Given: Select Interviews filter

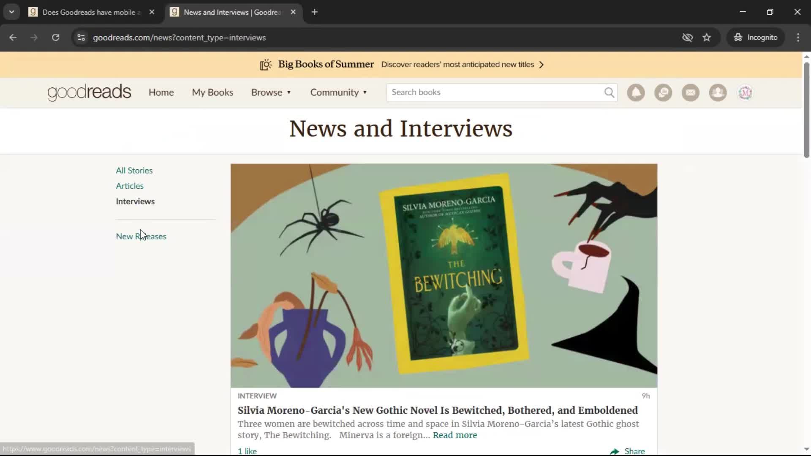Looking at the screenshot, I should [135, 201].
